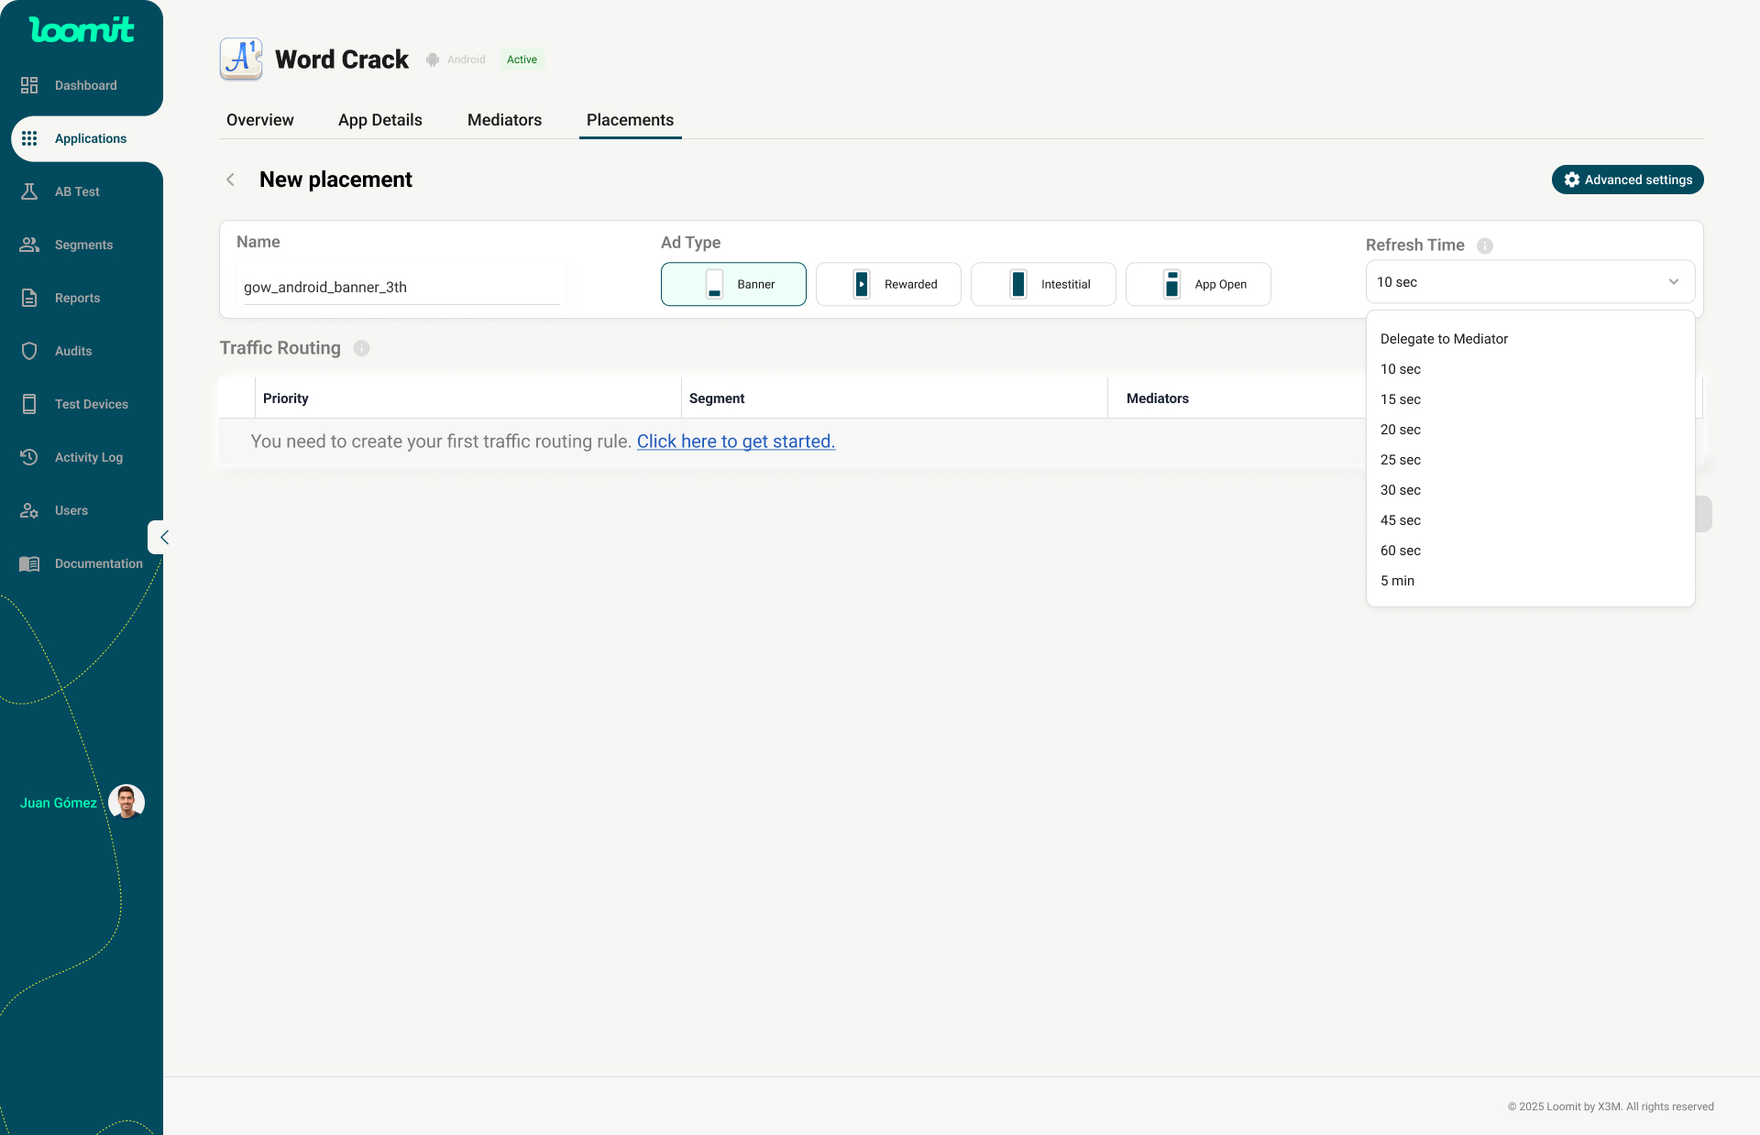Switch to the App Details tab
The image size is (1760, 1135).
point(379,120)
